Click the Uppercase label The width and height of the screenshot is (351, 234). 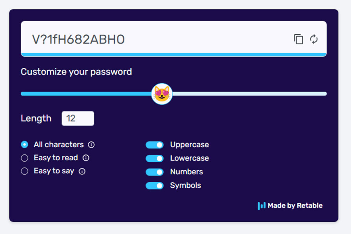pos(190,145)
